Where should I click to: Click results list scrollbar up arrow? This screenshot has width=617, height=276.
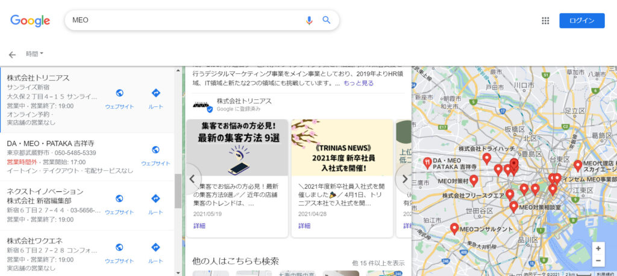[x=178, y=70]
